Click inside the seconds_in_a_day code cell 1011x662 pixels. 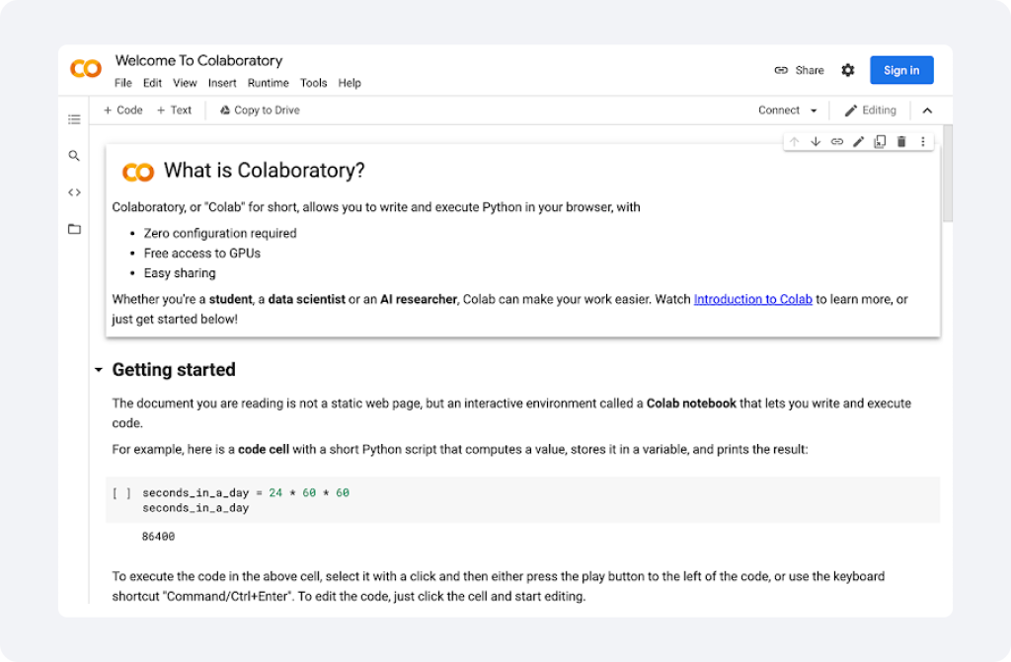(522, 500)
